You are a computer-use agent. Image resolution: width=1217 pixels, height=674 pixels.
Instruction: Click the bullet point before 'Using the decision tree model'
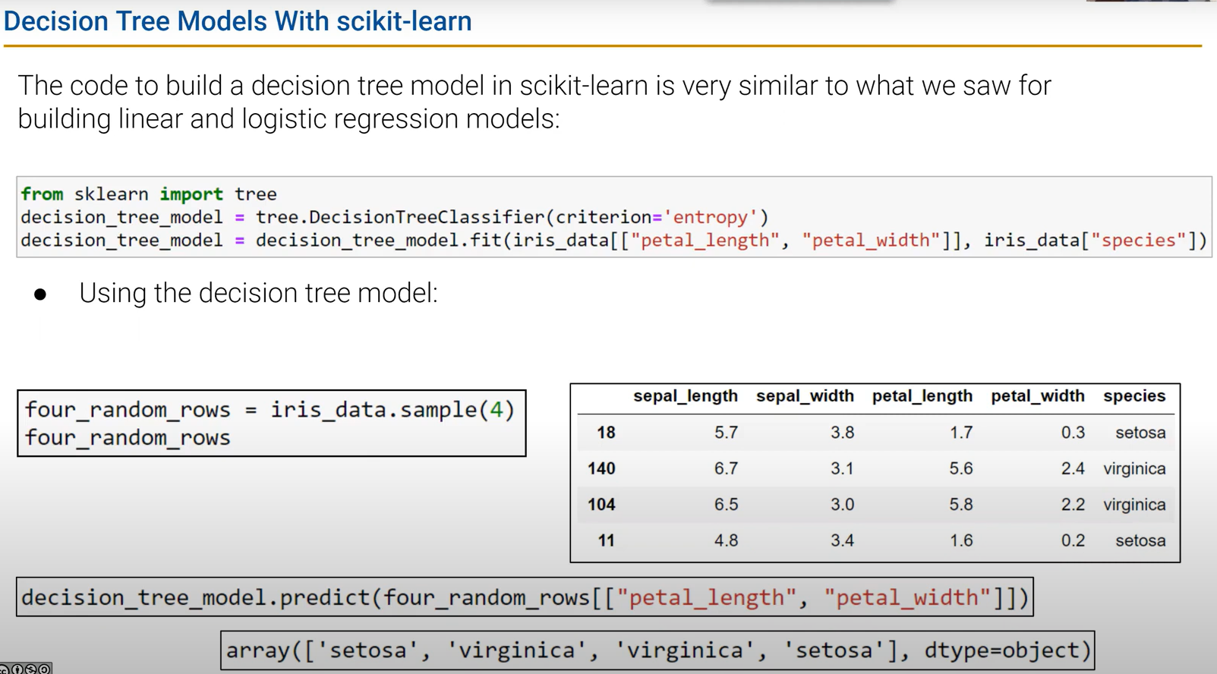point(40,294)
